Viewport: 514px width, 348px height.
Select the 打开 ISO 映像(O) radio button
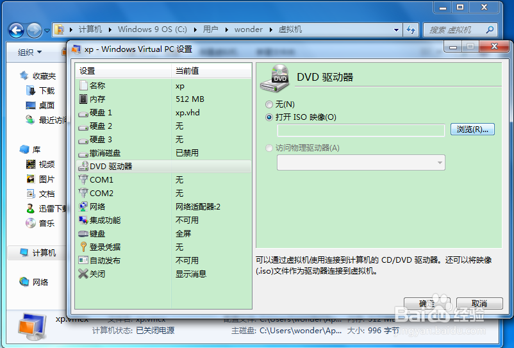click(x=269, y=117)
